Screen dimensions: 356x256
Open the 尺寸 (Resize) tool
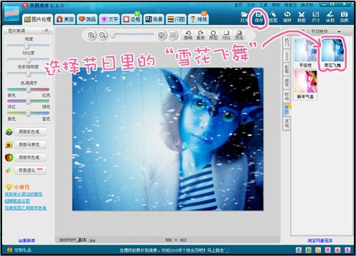pyautogui.click(x=315, y=17)
